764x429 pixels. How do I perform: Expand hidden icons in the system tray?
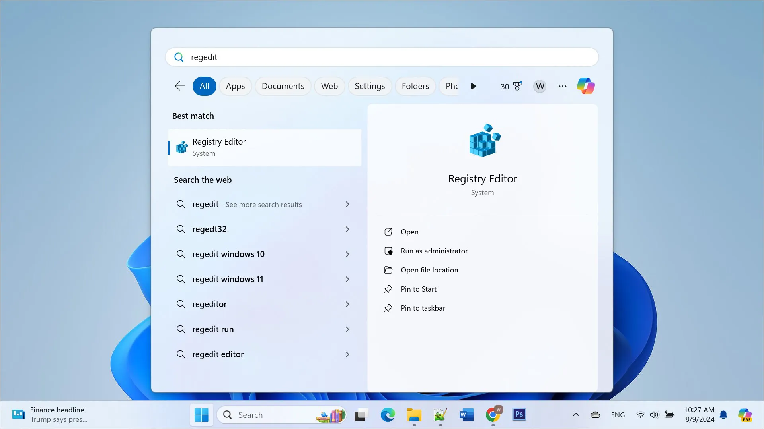coord(576,415)
